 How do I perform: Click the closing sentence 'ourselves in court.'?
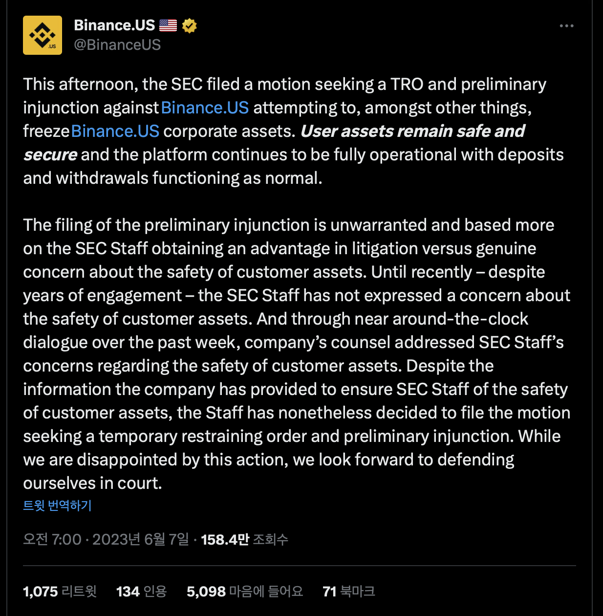(92, 483)
